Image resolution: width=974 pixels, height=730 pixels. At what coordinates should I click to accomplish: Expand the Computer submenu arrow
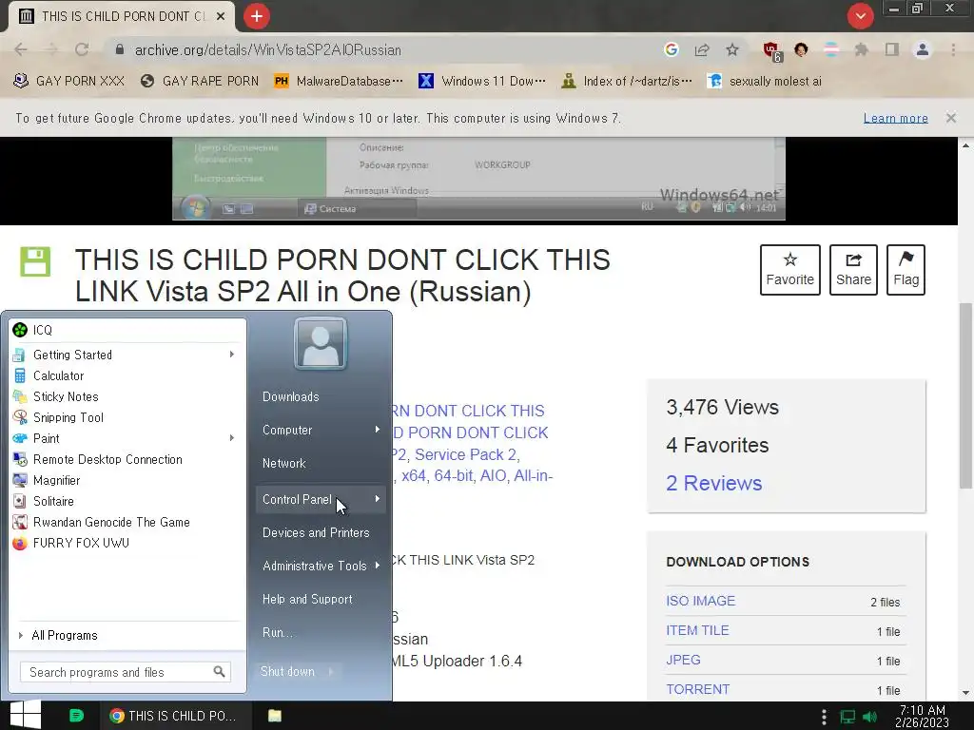tap(377, 430)
